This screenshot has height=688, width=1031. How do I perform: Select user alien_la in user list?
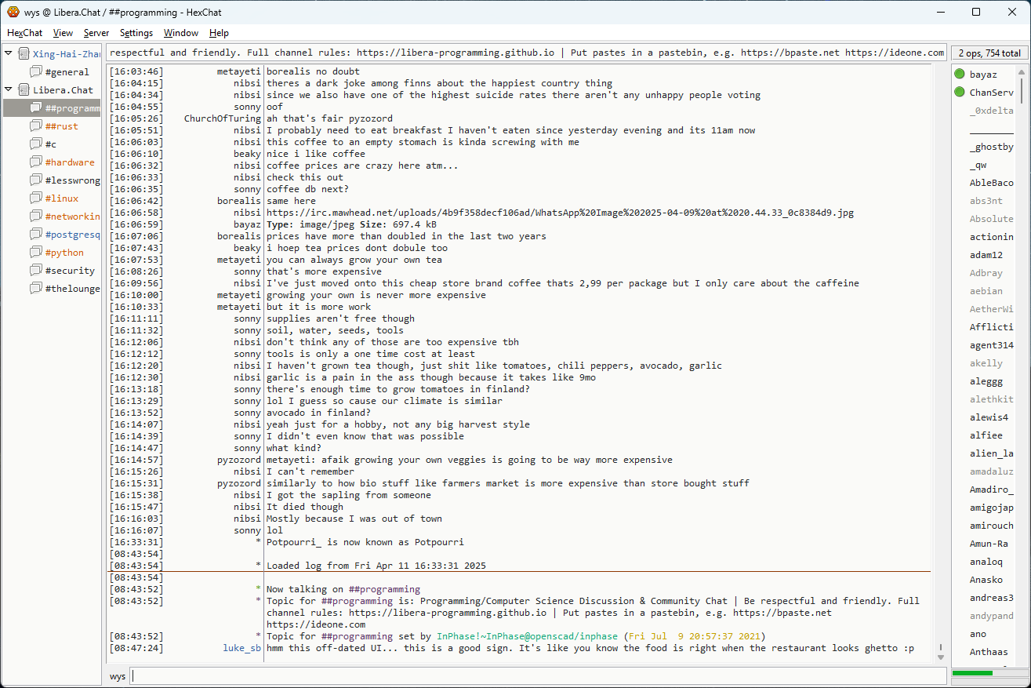(x=991, y=453)
